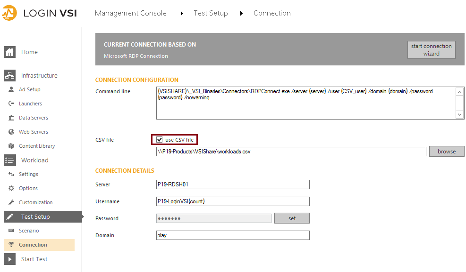The width and height of the screenshot is (466, 272).
Task: Click the Login VSI logo icon
Action: coord(9,13)
